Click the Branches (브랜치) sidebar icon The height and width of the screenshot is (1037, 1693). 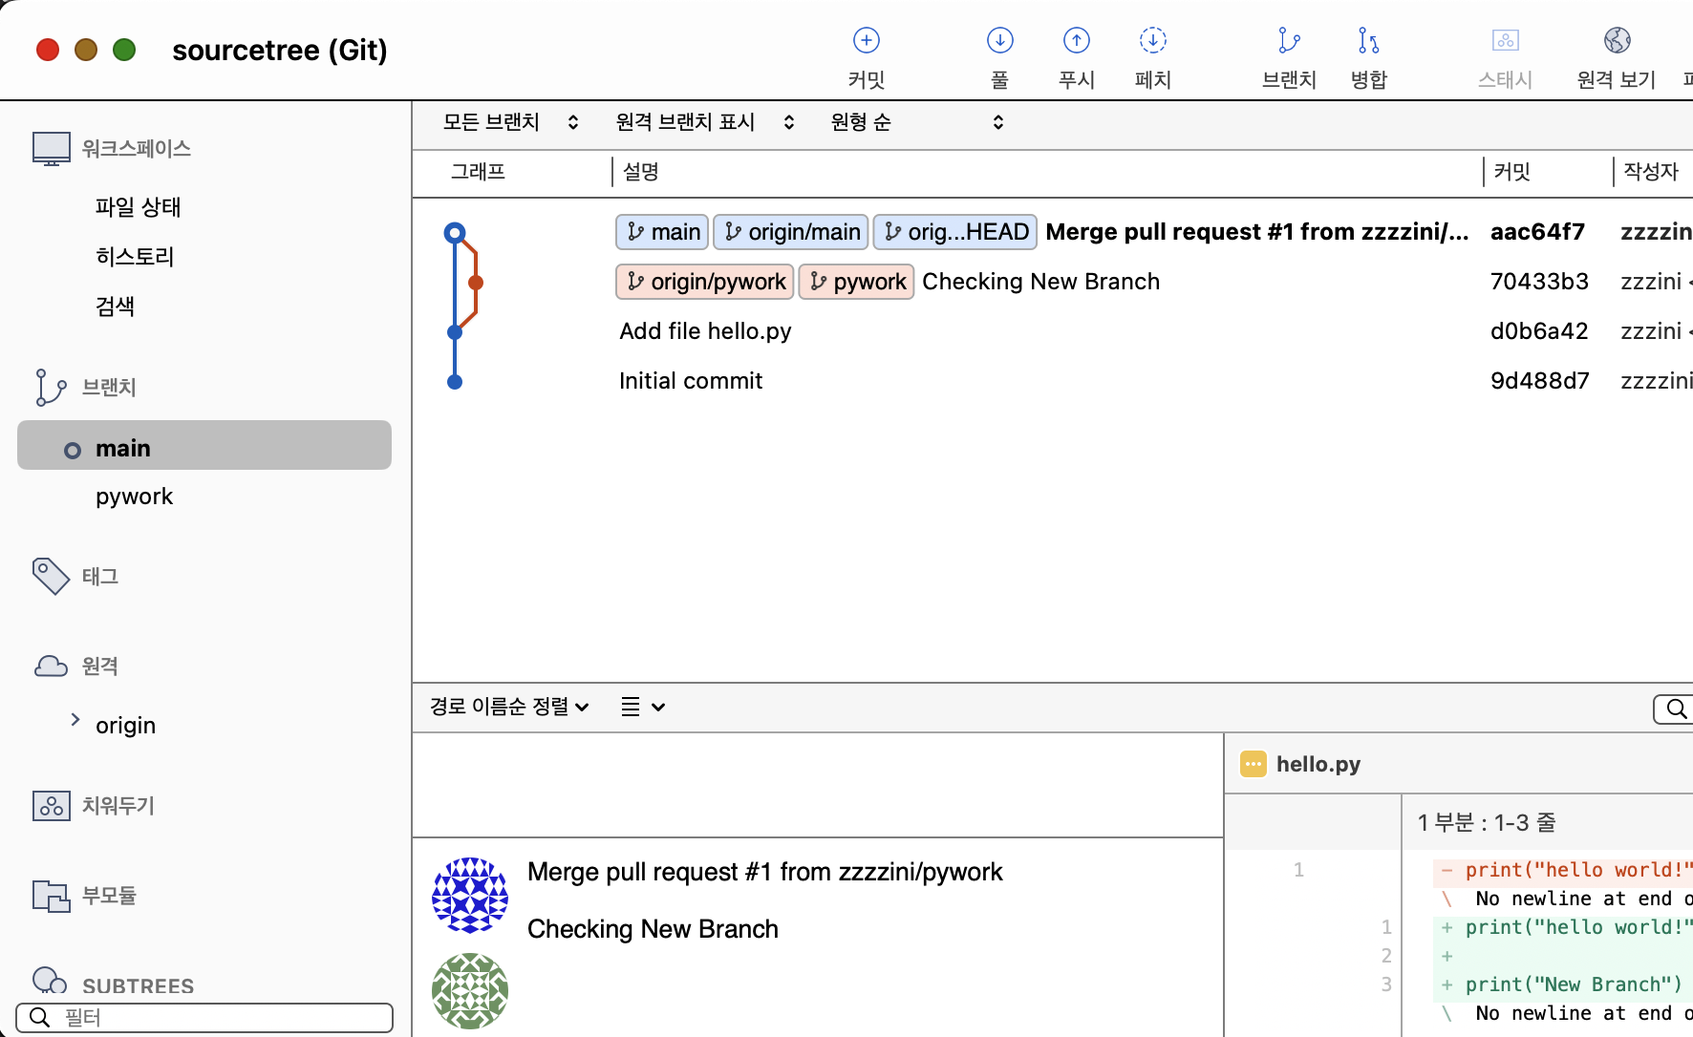50,387
